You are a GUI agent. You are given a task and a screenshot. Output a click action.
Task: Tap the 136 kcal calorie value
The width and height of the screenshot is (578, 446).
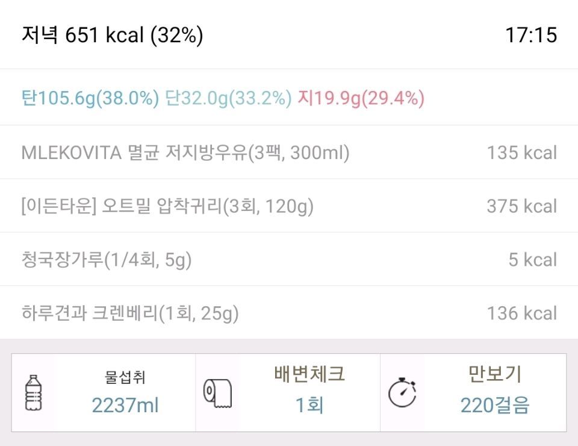click(521, 313)
